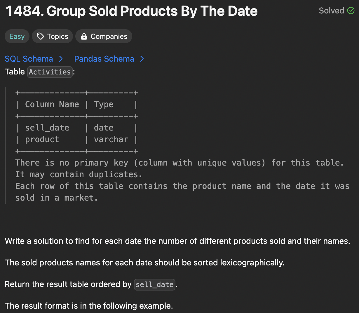Click the 'Write a solution' paragraph
Screen dimensions: 359x313
pyautogui.click(x=177, y=241)
